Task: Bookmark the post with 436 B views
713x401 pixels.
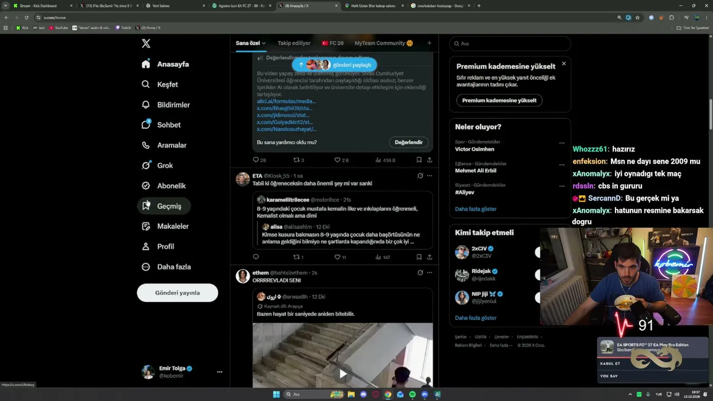Action: pyautogui.click(x=419, y=160)
